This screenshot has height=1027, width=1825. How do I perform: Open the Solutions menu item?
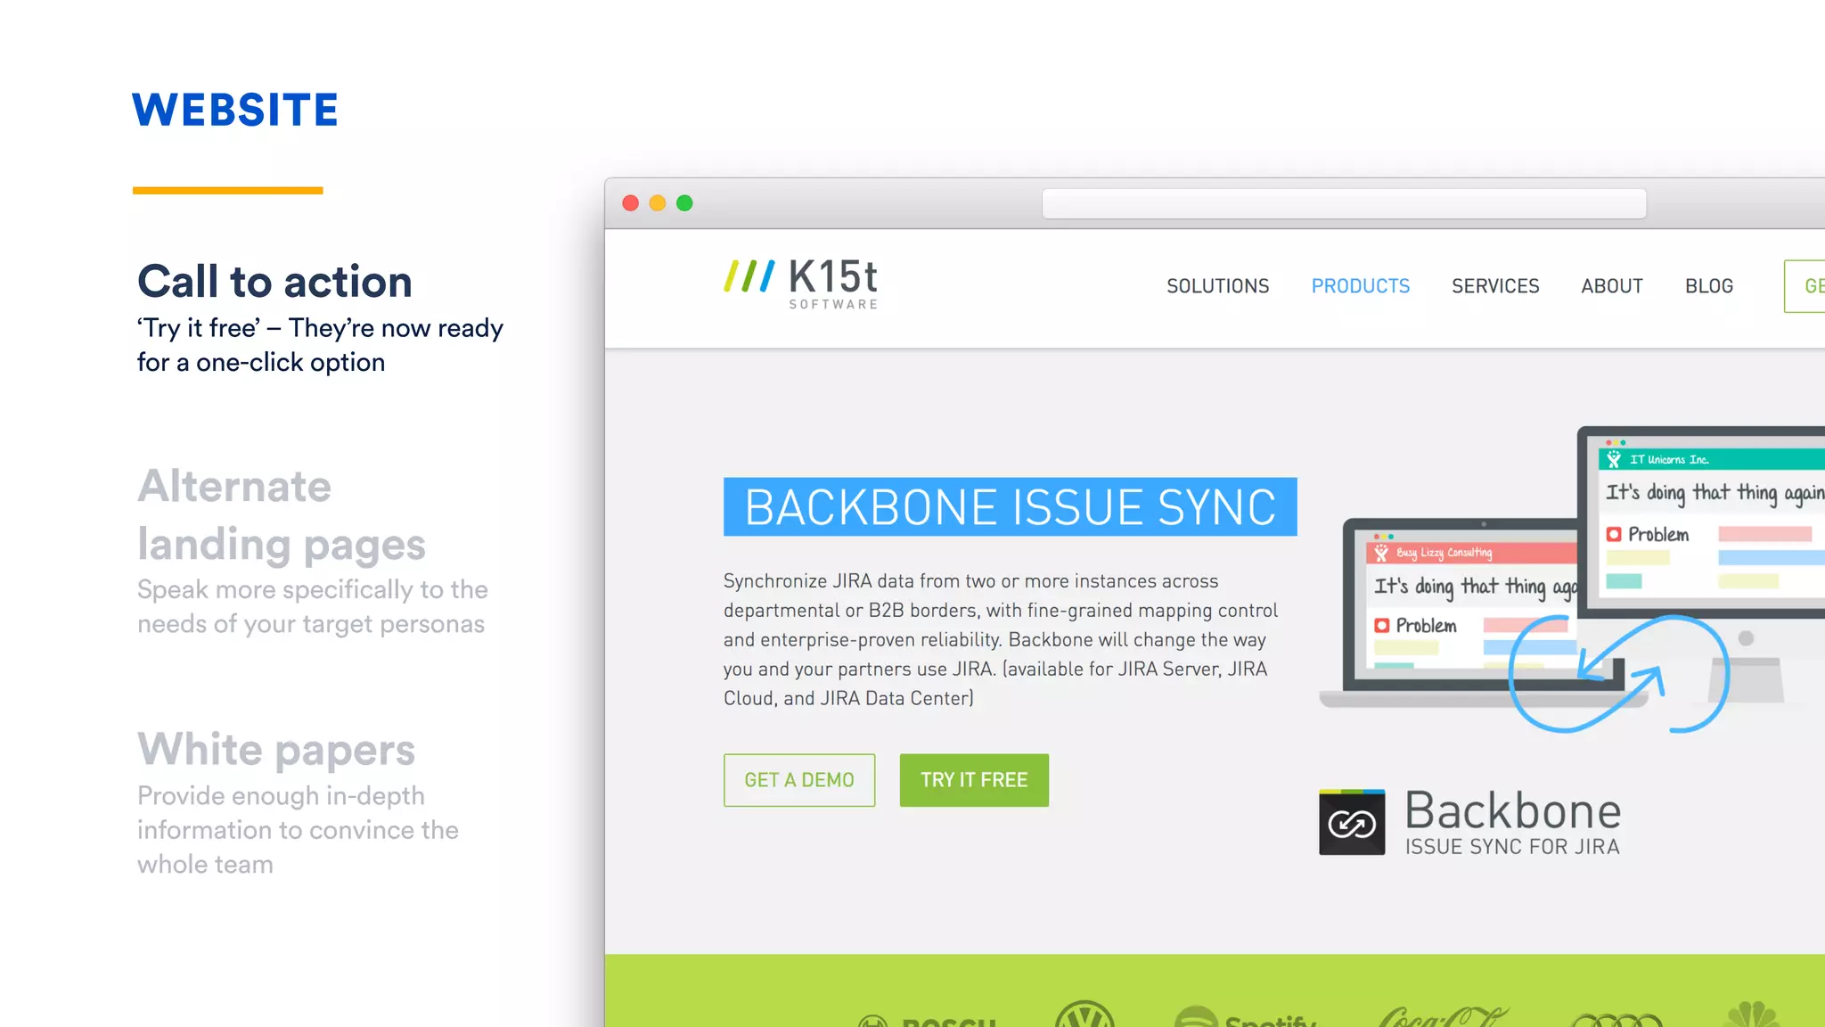(x=1217, y=286)
